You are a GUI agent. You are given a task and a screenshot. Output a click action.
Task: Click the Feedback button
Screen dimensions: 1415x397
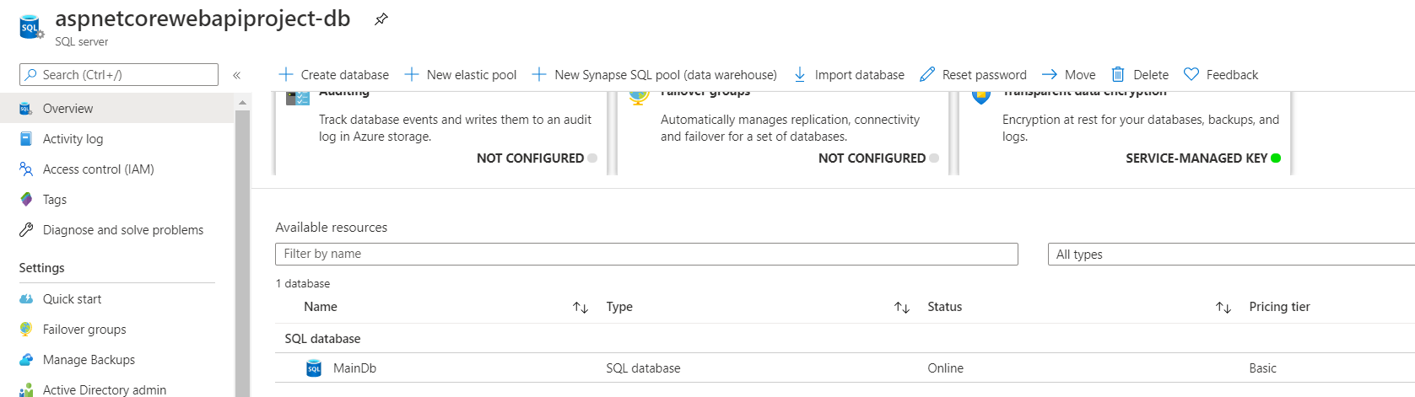(1221, 75)
